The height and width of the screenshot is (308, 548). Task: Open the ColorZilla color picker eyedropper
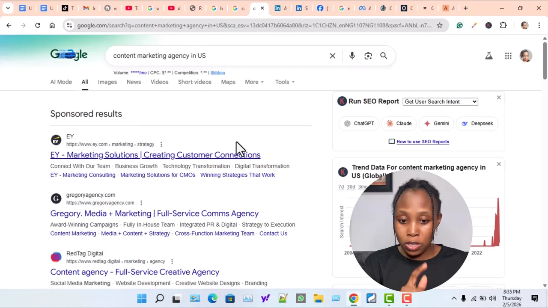click(474, 25)
